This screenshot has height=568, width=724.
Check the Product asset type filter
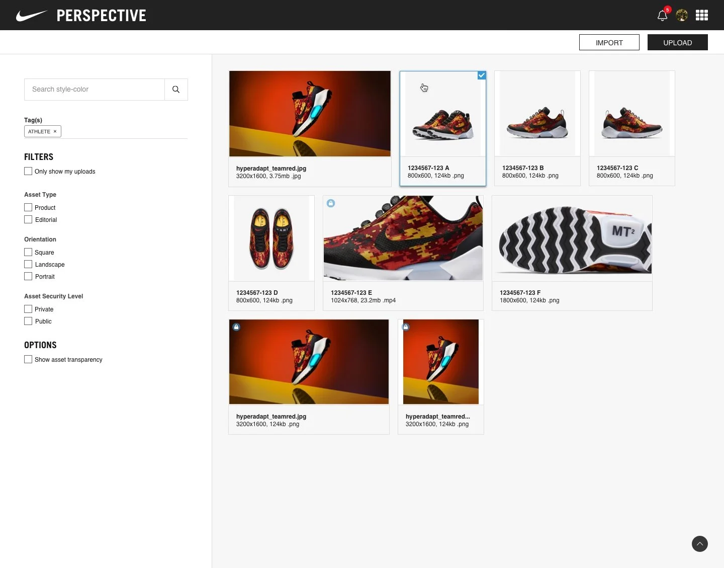click(x=28, y=207)
